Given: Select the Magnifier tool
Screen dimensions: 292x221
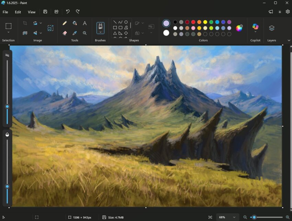Looking at the screenshot, I should click(85, 33).
